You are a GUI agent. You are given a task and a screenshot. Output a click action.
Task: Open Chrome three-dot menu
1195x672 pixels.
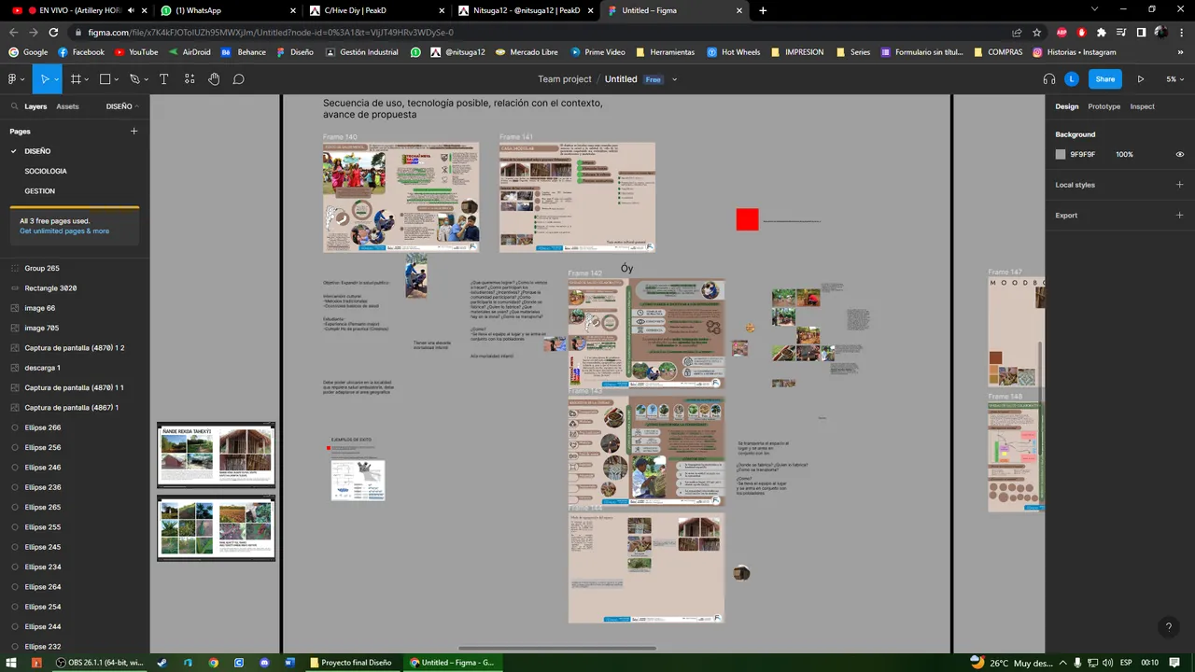tap(1180, 32)
